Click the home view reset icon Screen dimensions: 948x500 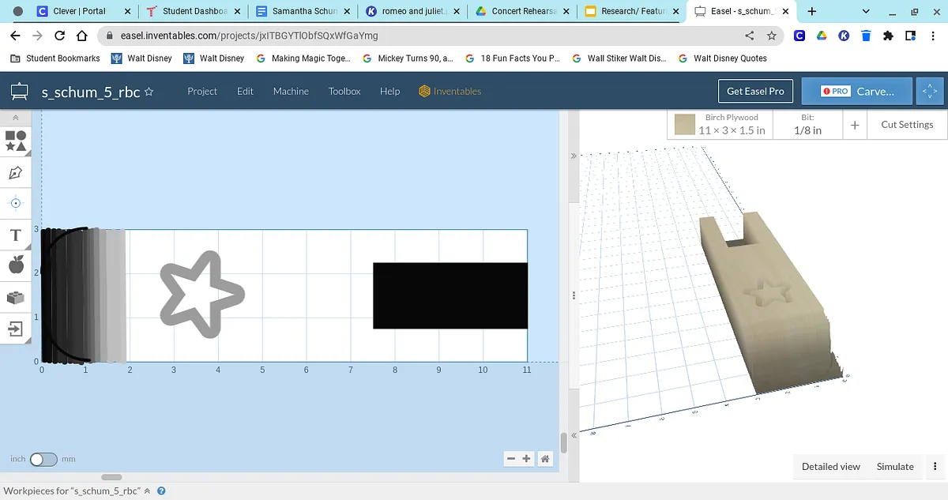[545, 459]
